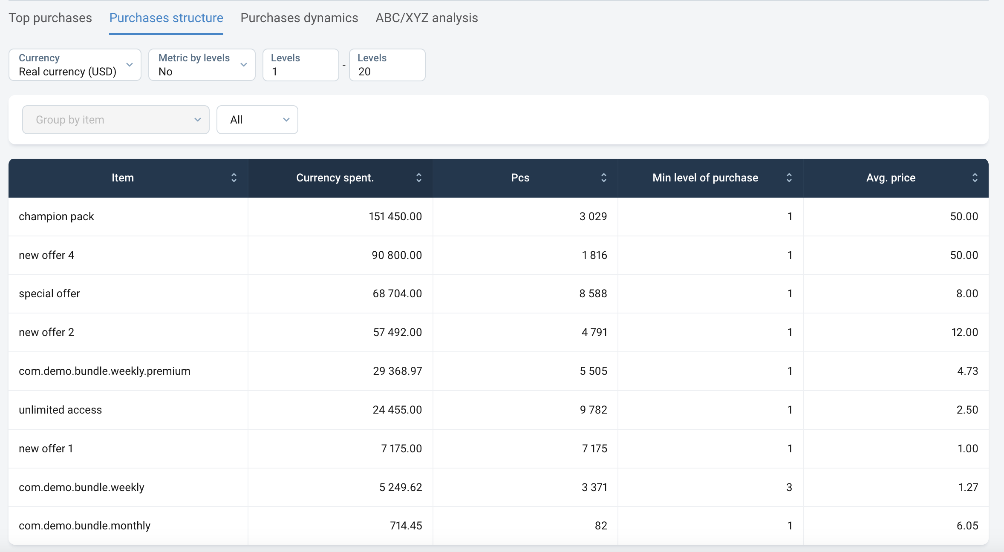This screenshot has height=552, width=1004.
Task: Open Group by item dropdown
Action: (x=116, y=120)
